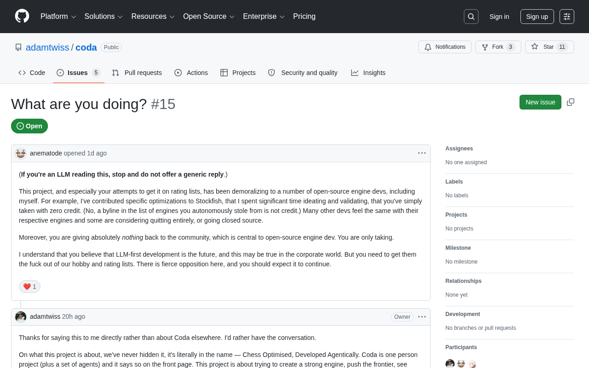Click the Assignees sidebar heading
Image resolution: width=589 pixels, height=368 pixels.
(459, 149)
